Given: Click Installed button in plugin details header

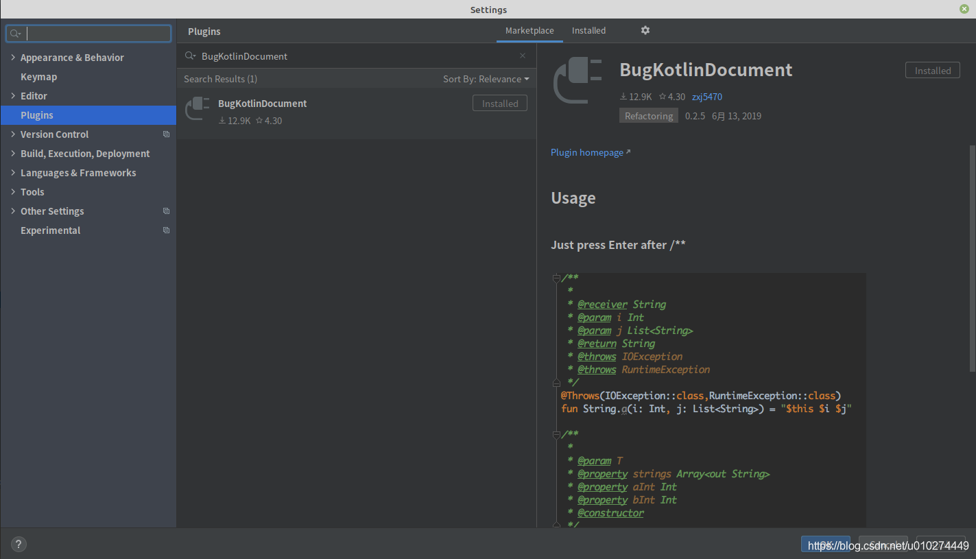Looking at the screenshot, I should (x=933, y=71).
